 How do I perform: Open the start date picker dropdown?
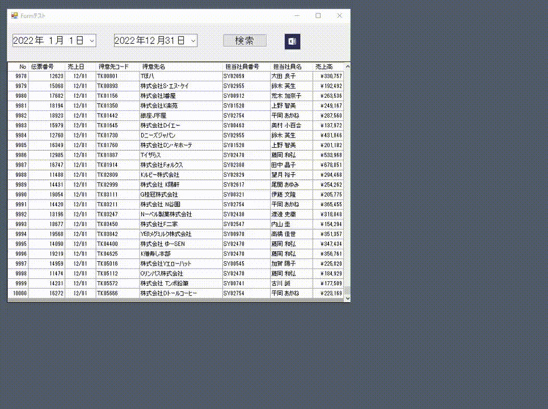(91, 40)
